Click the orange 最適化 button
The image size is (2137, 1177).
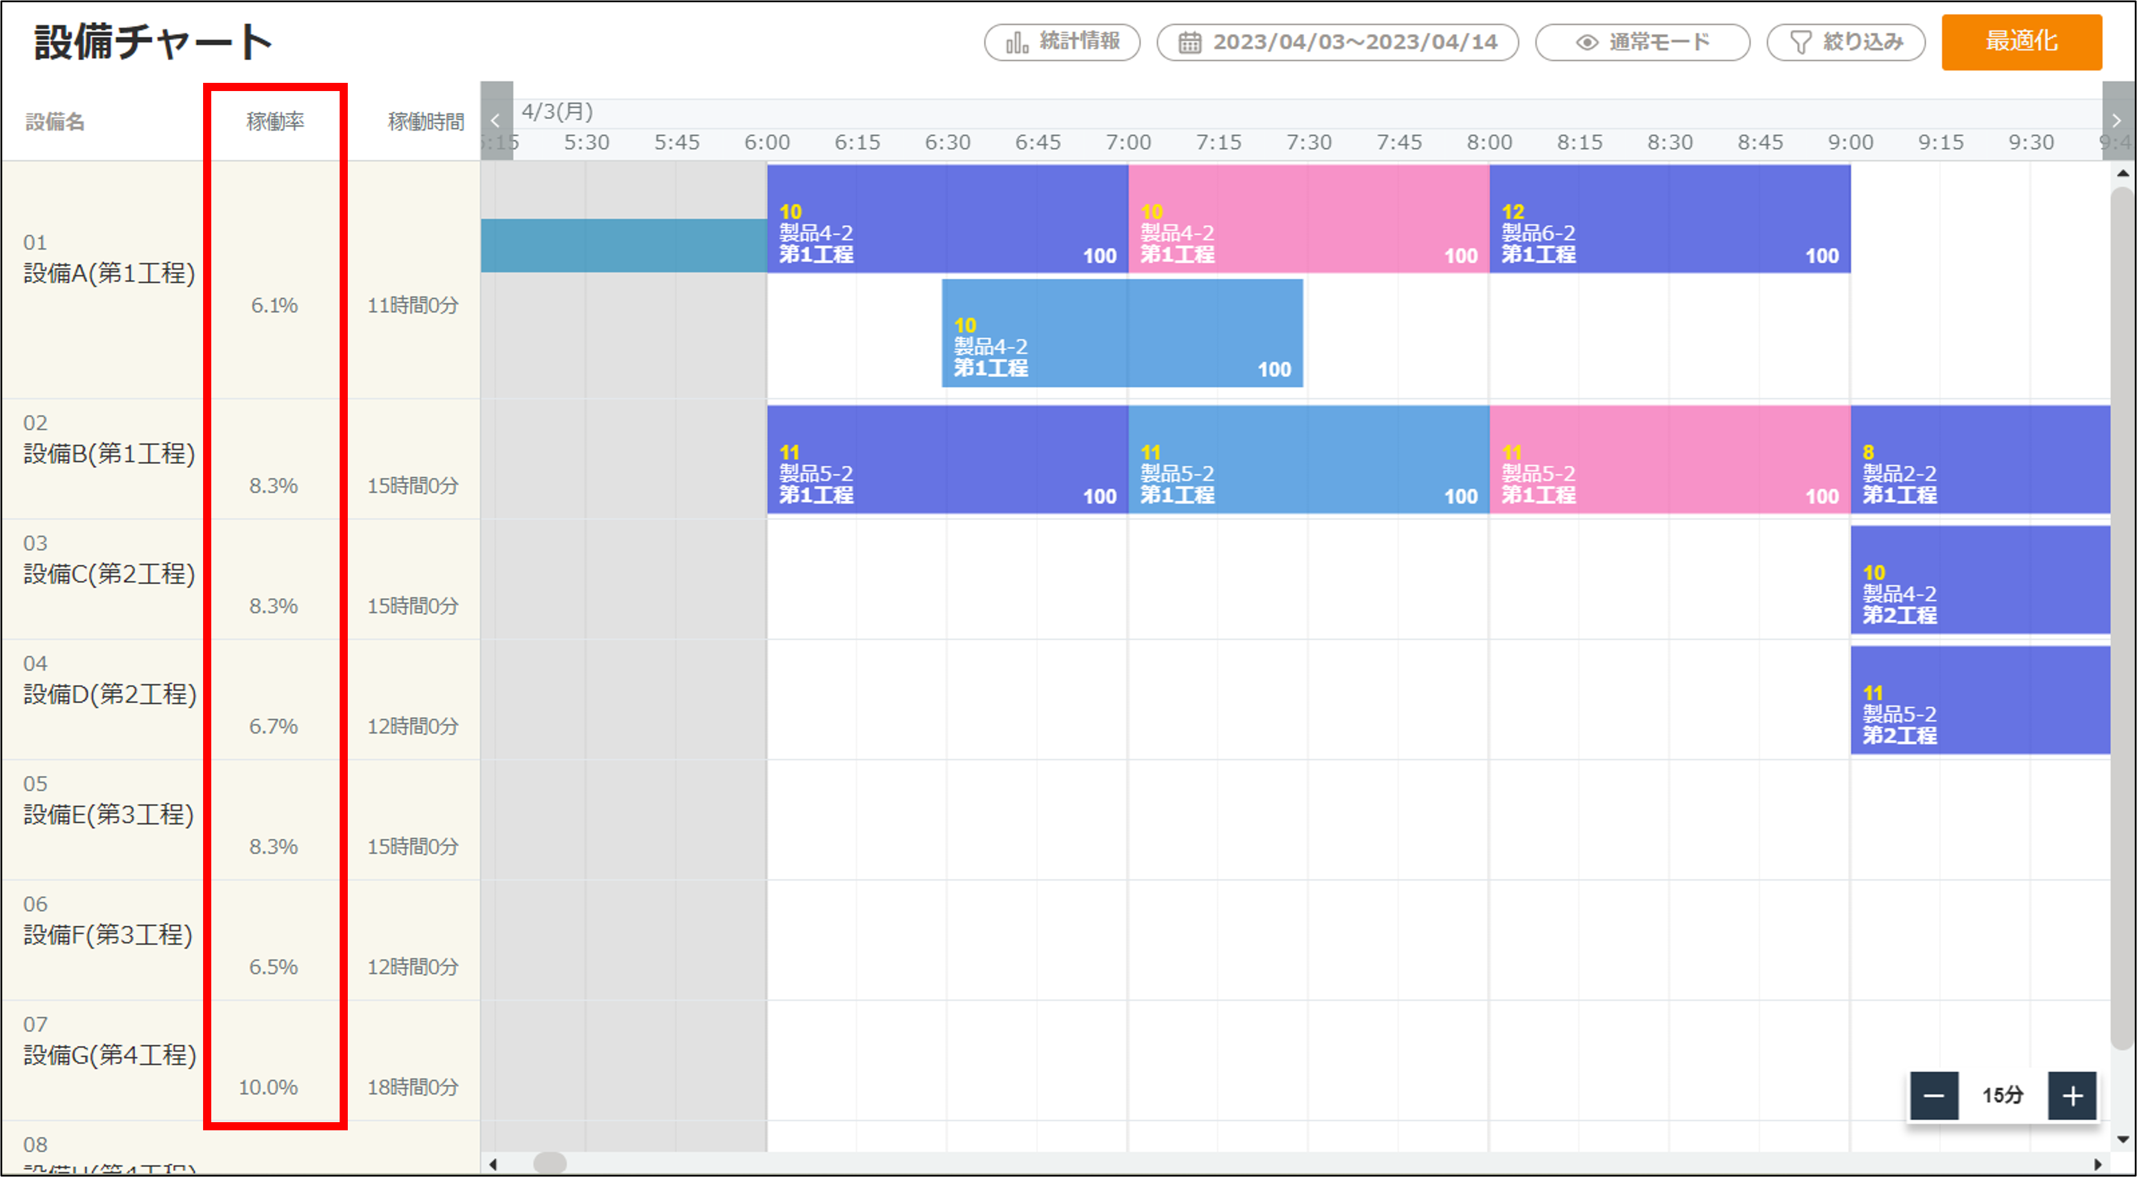[2021, 41]
